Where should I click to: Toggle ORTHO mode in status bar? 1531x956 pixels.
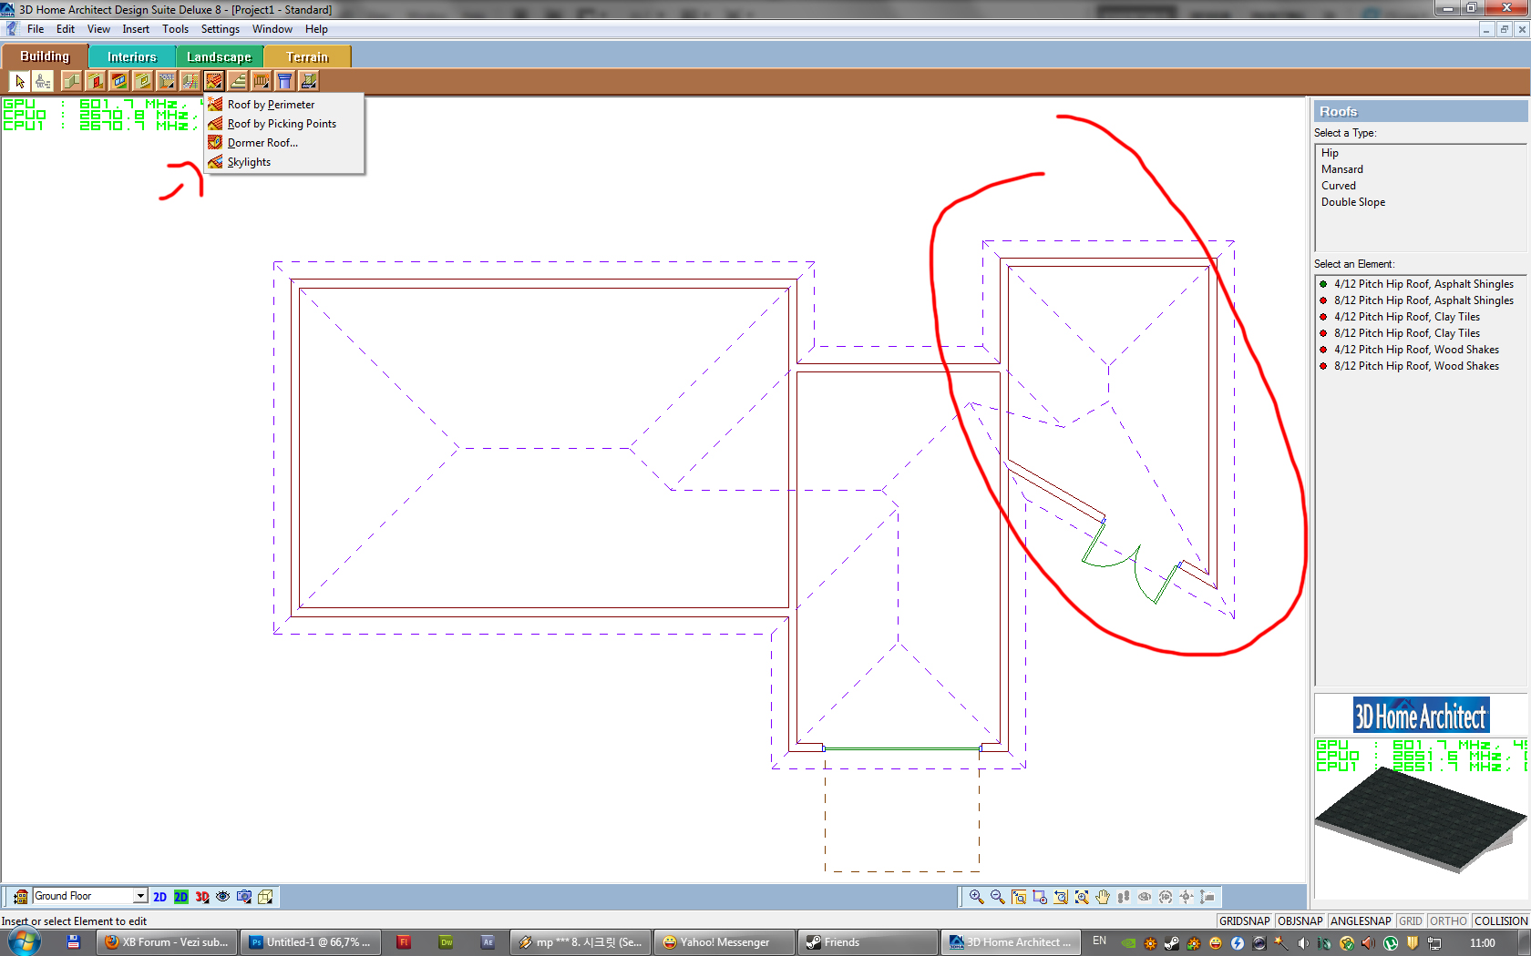point(1448,920)
